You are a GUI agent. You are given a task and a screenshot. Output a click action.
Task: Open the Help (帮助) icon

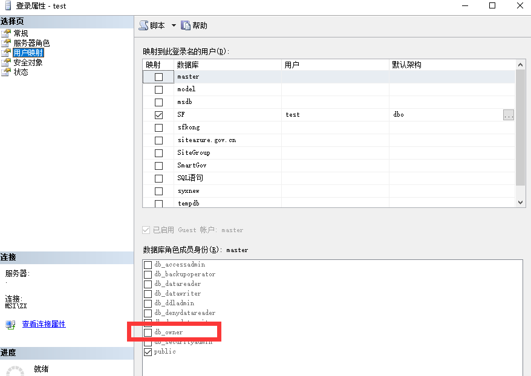click(x=186, y=25)
